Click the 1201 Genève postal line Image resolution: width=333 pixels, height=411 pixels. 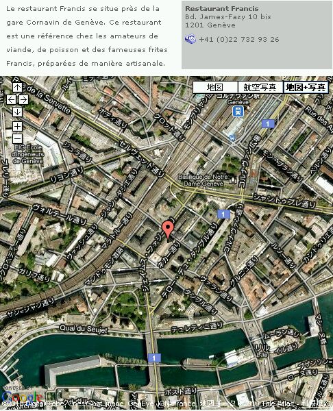click(x=210, y=25)
